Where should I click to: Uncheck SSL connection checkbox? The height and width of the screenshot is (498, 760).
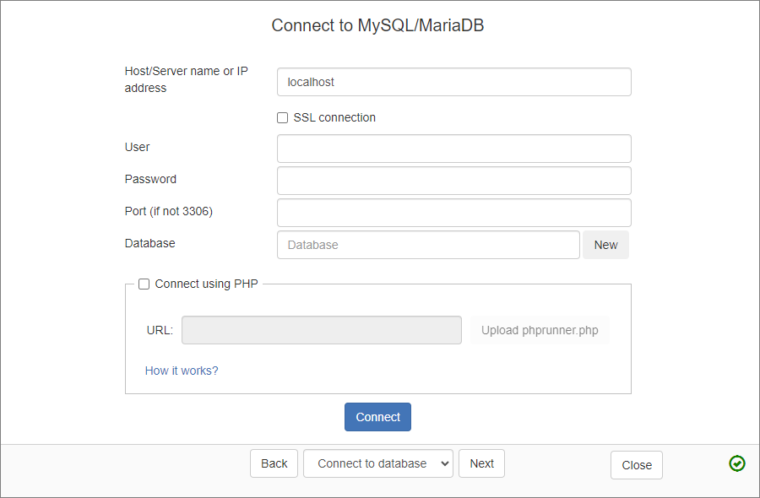click(x=282, y=117)
